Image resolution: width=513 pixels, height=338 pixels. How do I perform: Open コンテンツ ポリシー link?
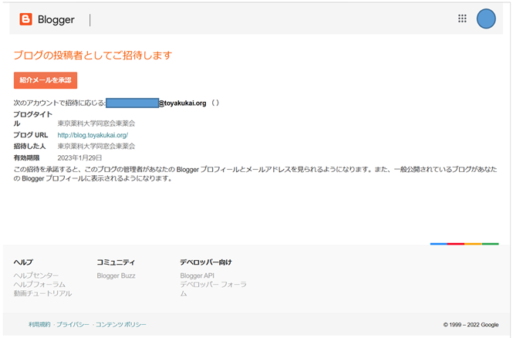(120, 324)
